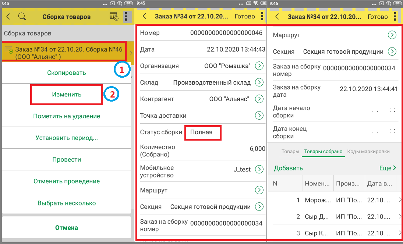Tap Готово on middle Заказ №34 screen
The image size is (403, 244).
point(245,17)
